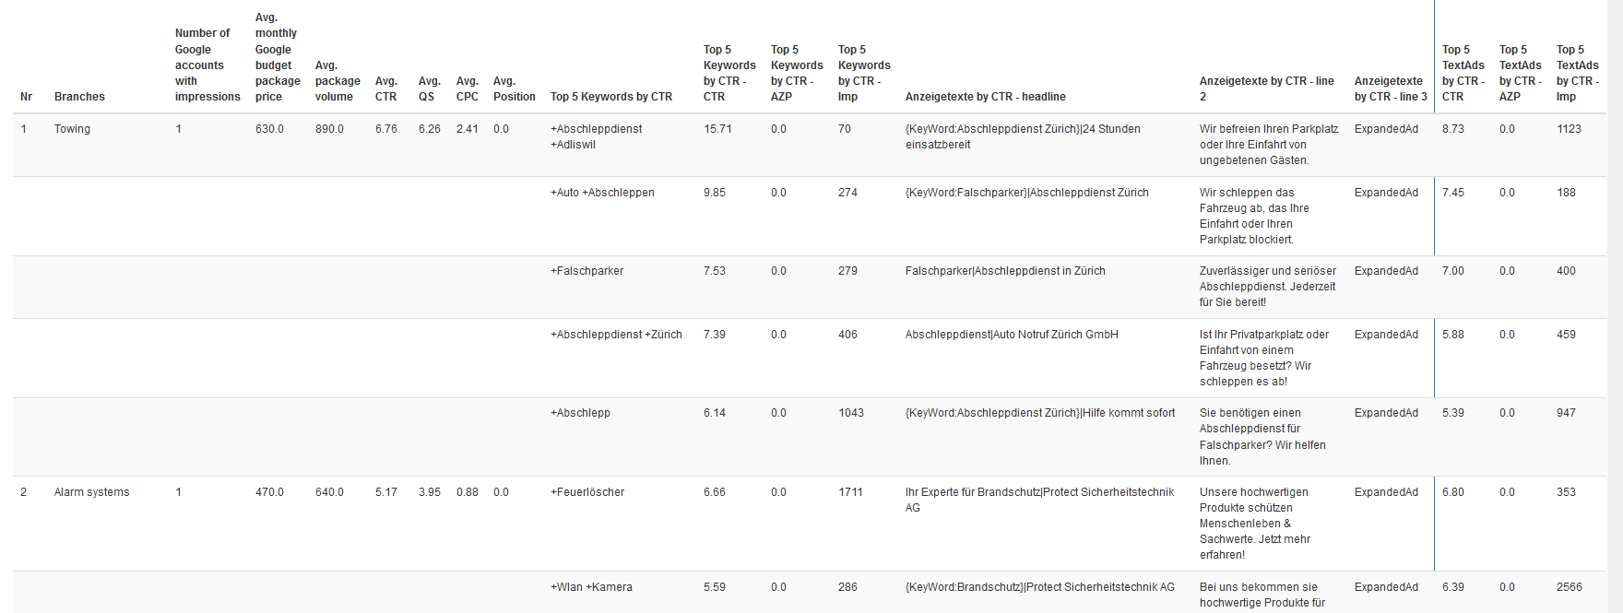Click keyword impressions value 1043
The width and height of the screenshot is (1623, 613).
851,413
